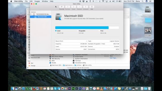Open the Apple menu
Viewport: 162px width, 91px height.
tap(11, 1)
